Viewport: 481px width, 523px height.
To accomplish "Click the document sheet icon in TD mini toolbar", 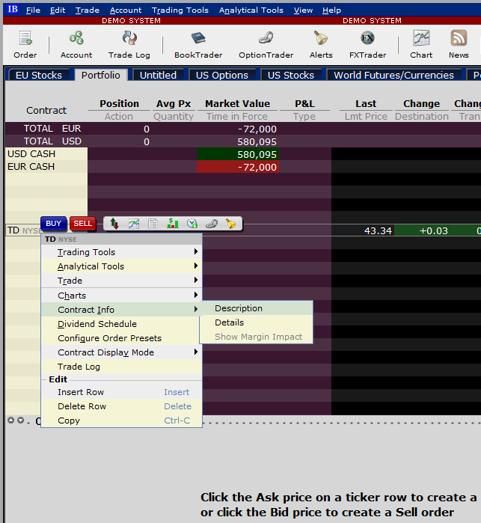I will pyautogui.click(x=153, y=224).
